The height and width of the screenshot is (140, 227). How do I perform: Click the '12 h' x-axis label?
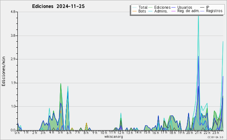pyautogui.click(x=121, y=133)
